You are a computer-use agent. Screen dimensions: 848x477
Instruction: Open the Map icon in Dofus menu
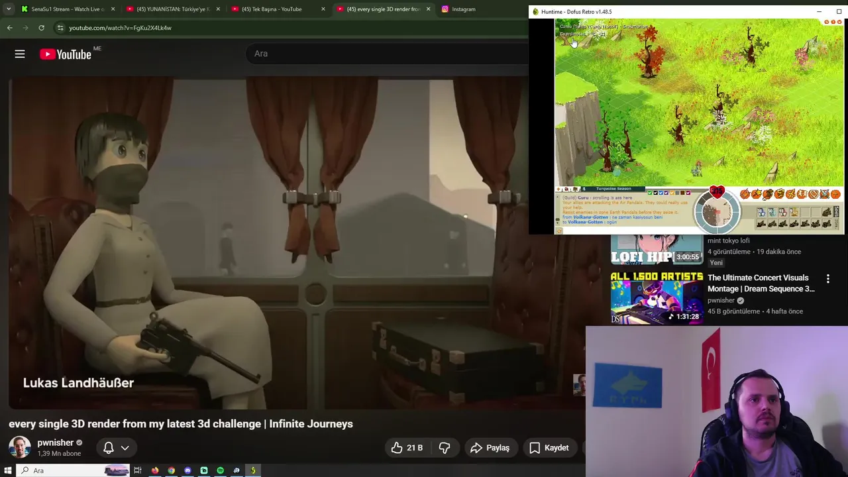(790, 195)
